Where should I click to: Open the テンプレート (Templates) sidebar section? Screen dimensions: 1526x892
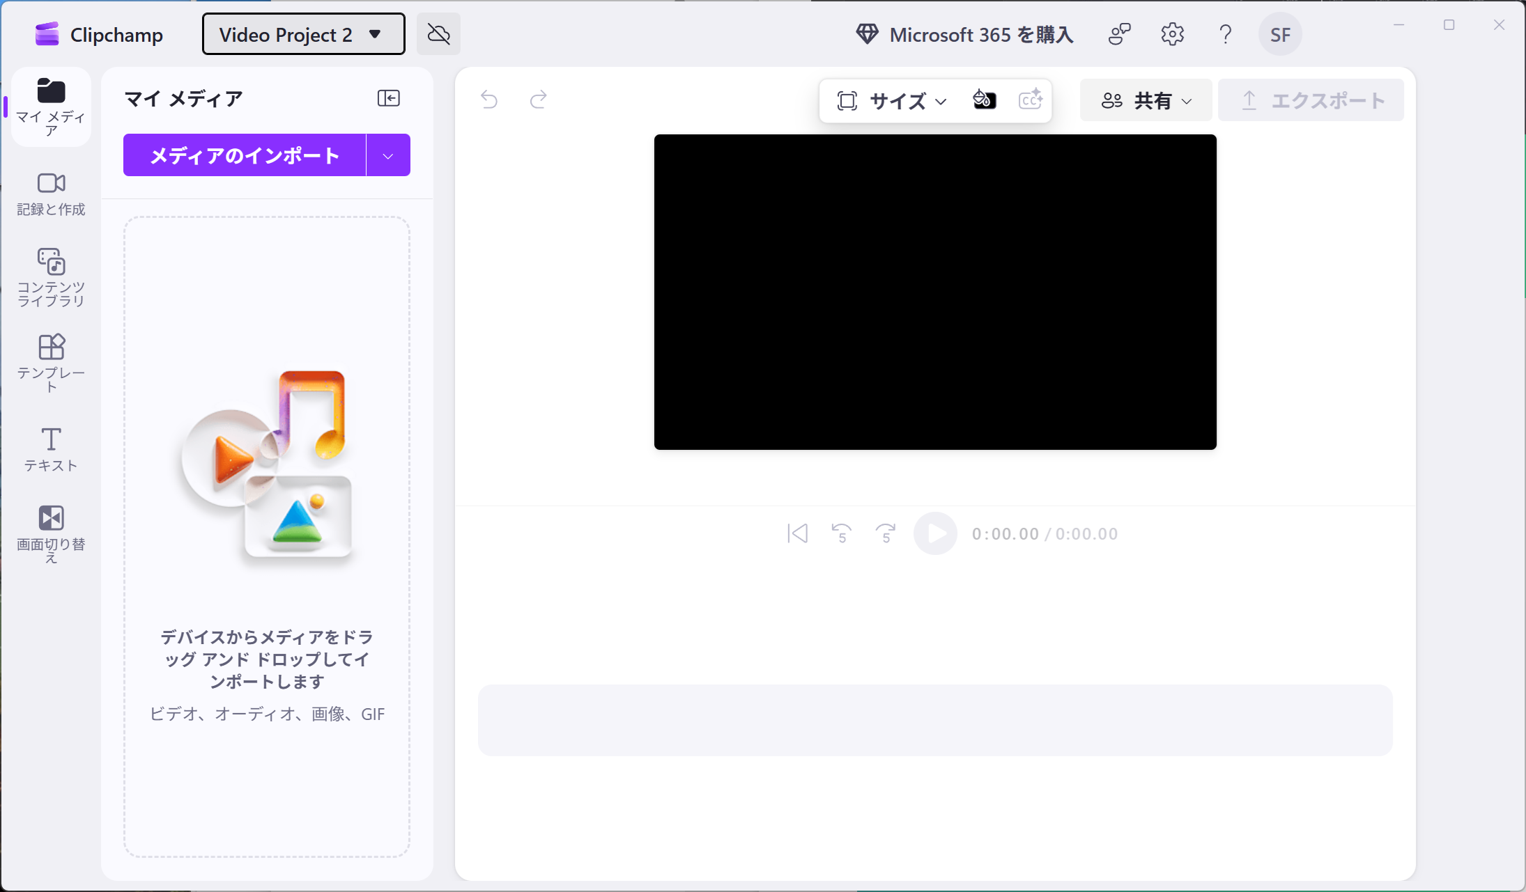51,362
